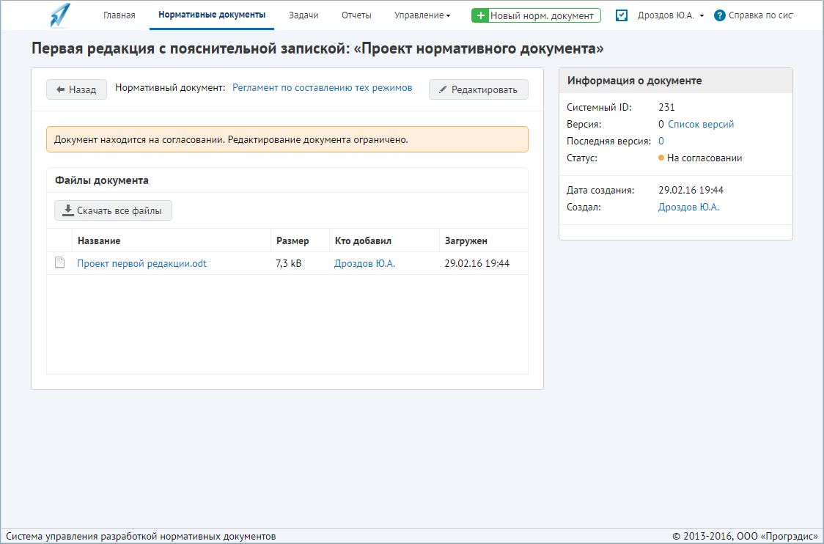
Task: Create Новый норм. документ
Action: pos(536,16)
